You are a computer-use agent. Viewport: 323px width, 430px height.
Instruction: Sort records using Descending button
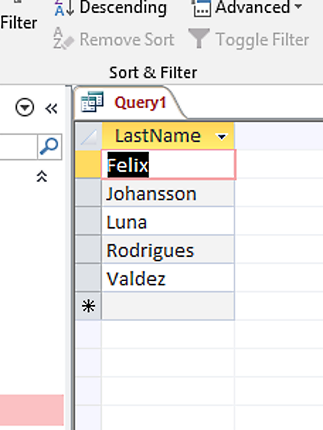pyautogui.click(x=110, y=8)
